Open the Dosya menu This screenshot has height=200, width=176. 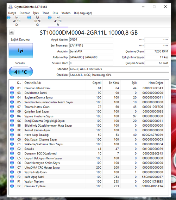[x=12, y=13]
